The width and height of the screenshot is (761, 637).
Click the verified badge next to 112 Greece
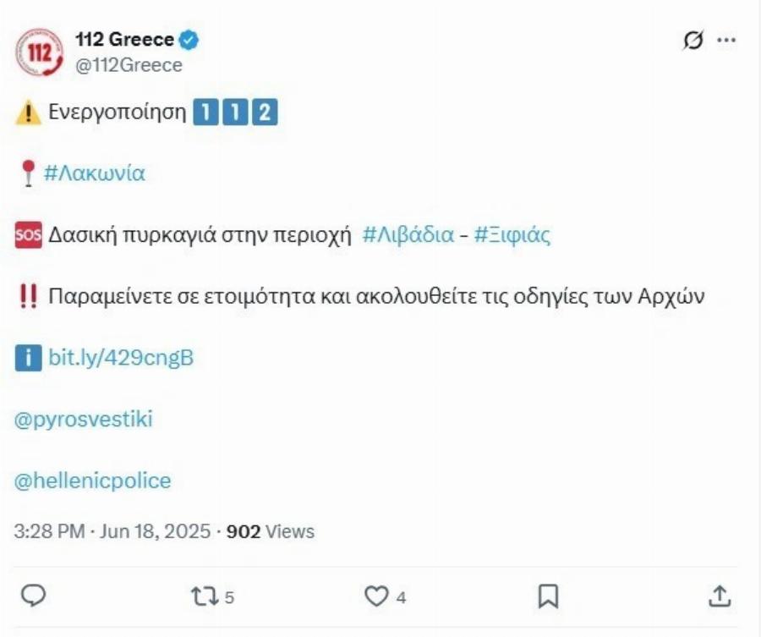190,37
